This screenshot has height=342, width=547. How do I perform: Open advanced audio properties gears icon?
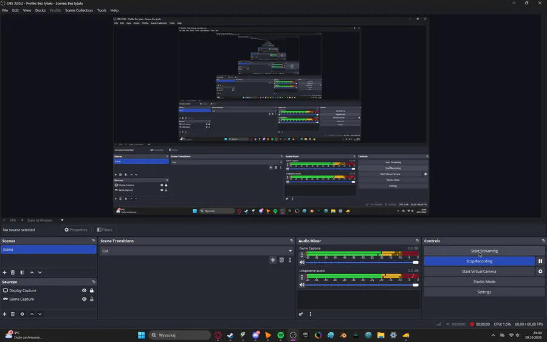tap(301, 314)
